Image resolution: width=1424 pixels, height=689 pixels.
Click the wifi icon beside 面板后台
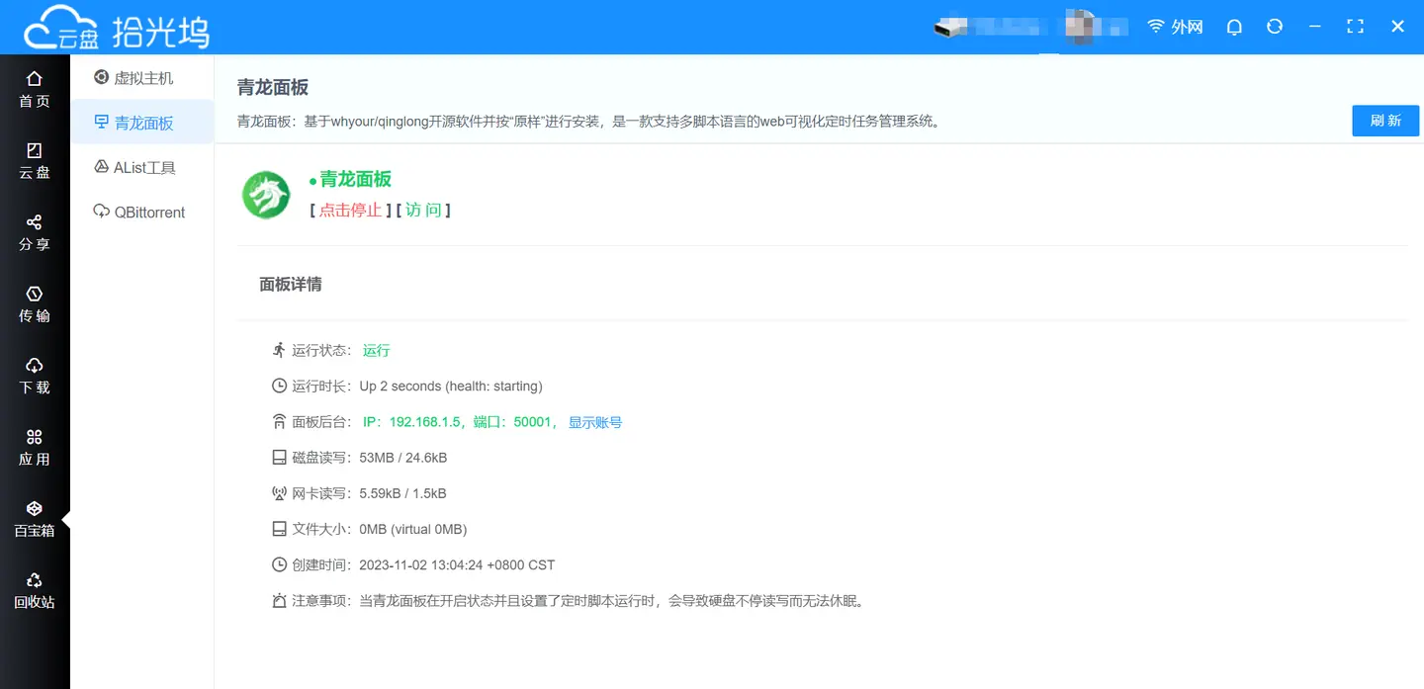pos(279,422)
